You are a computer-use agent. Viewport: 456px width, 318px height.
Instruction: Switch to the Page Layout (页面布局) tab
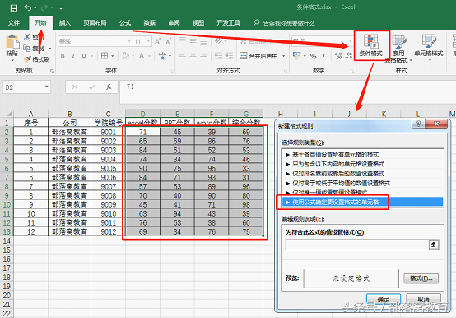pyautogui.click(x=95, y=23)
